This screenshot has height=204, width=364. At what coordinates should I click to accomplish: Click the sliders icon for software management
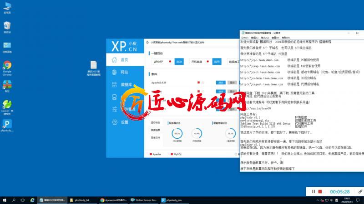click(115, 109)
